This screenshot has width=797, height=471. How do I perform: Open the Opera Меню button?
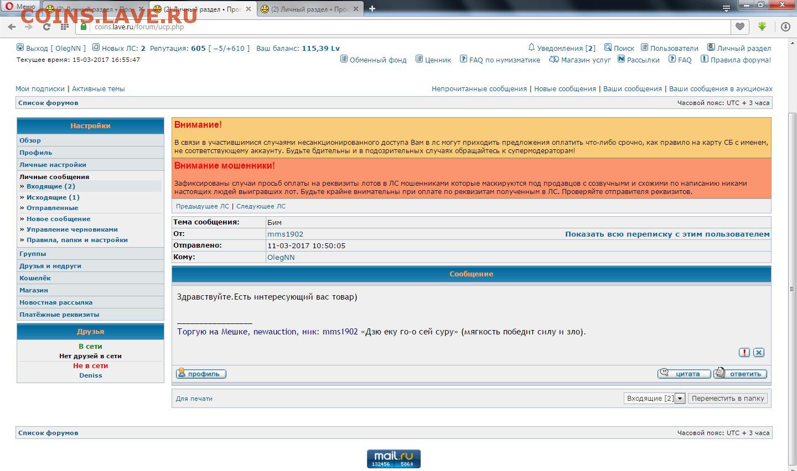tap(20, 7)
